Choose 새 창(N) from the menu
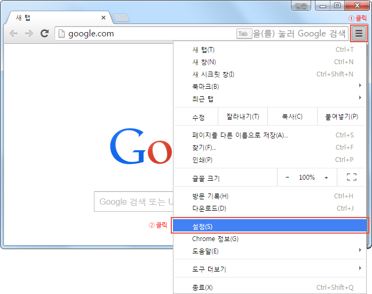The height and width of the screenshot is (294, 372). pos(270,62)
